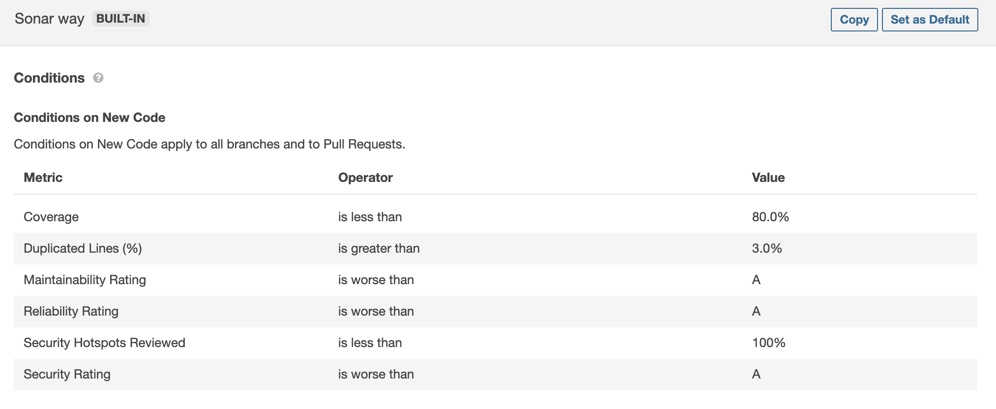Click the Value column header
The width and height of the screenshot is (996, 409).
pos(768,177)
